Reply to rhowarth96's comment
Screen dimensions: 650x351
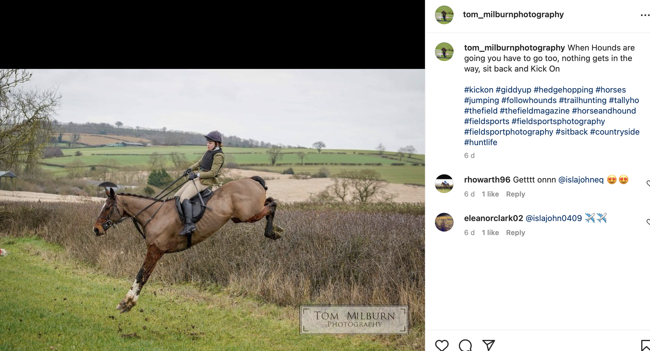(x=516, y=194)
